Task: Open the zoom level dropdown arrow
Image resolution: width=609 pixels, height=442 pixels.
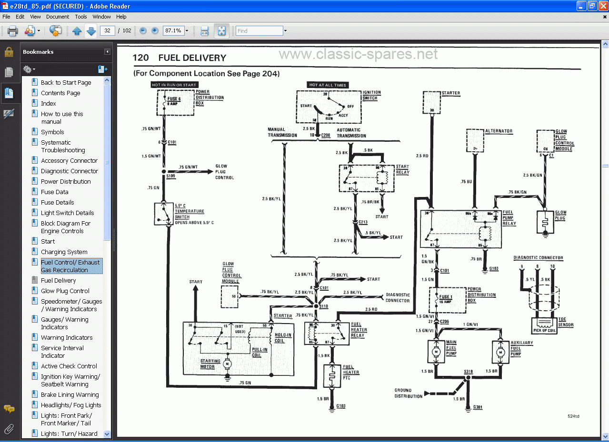Action: pos(187,30)
